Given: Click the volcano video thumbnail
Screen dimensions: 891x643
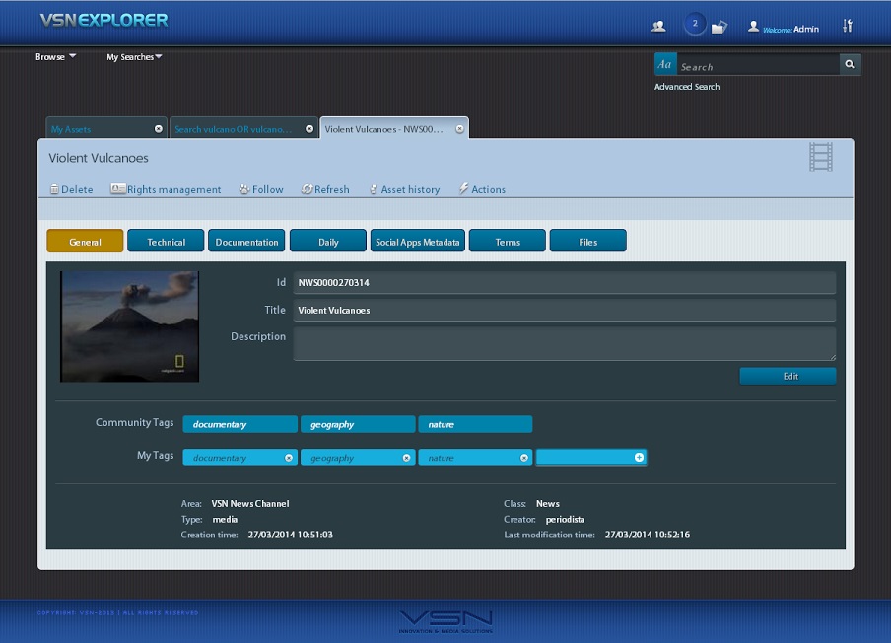Looking at the screenshot, I should click(129, 326).
